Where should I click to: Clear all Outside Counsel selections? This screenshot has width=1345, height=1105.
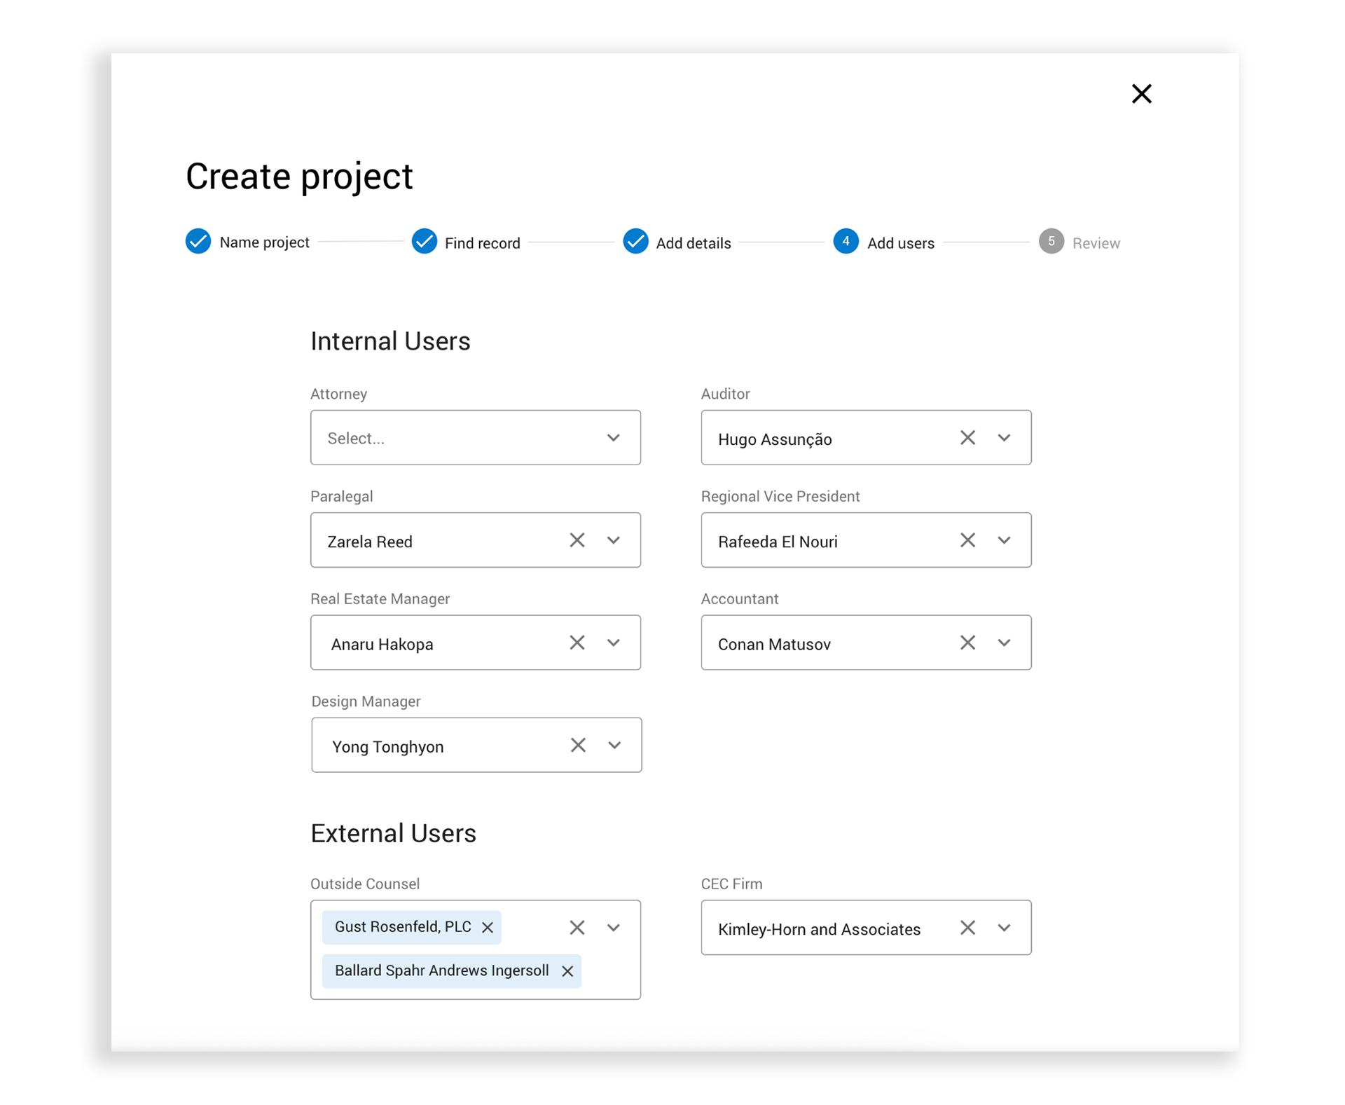point(577,927)
